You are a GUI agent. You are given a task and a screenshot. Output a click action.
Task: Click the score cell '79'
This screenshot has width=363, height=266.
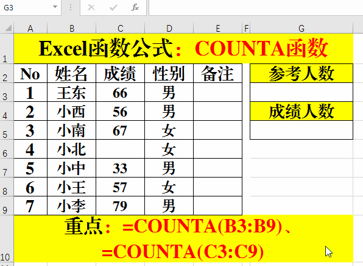click(121, 206)
